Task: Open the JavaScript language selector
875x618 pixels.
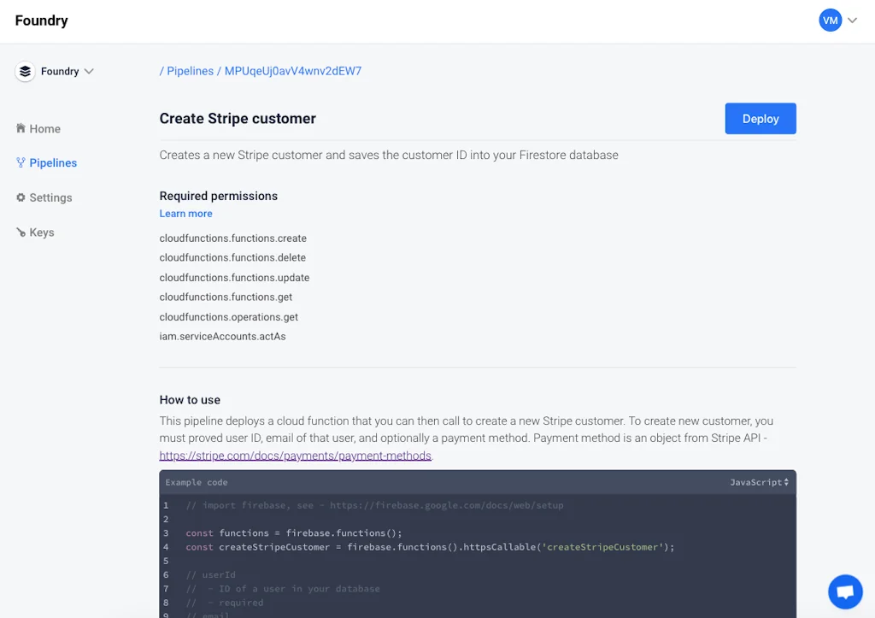Action: coord(759,482)
